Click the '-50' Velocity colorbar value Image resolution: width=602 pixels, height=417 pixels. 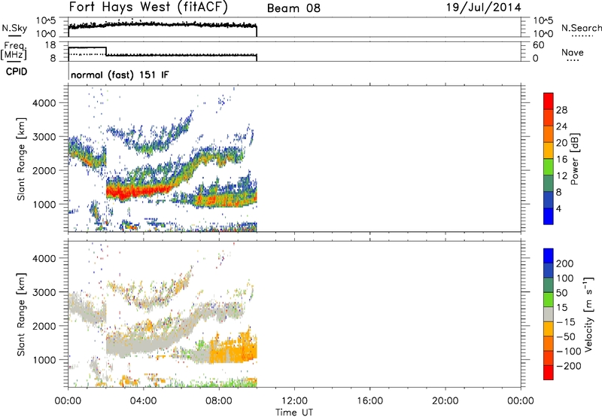click(566, 336)
